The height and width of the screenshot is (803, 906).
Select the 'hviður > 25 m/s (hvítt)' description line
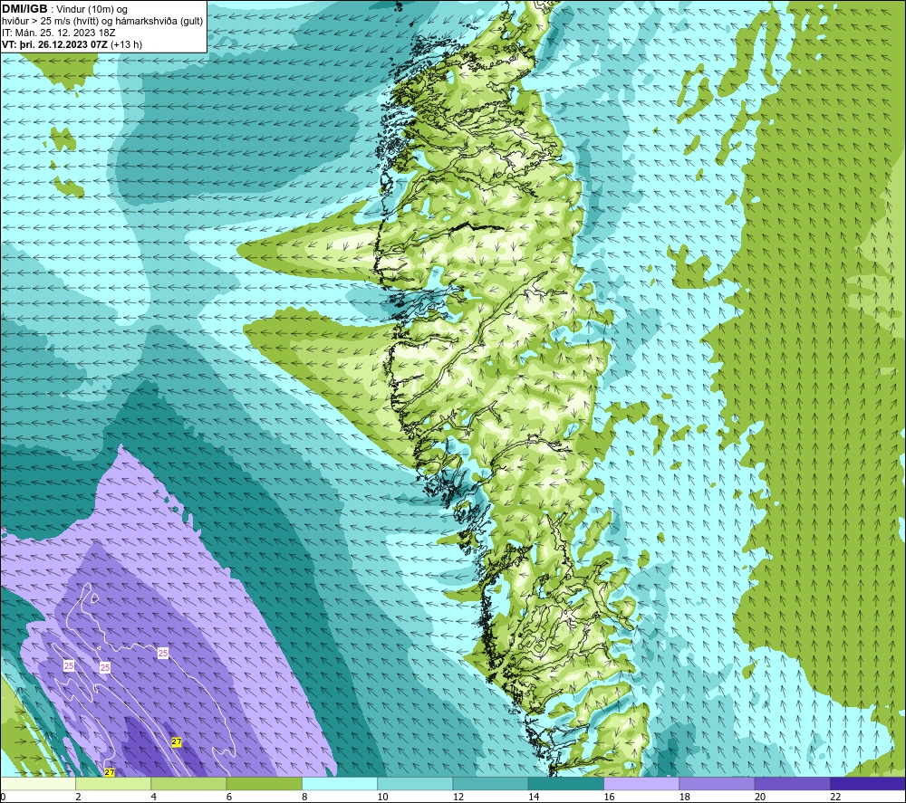coord(102,22)
